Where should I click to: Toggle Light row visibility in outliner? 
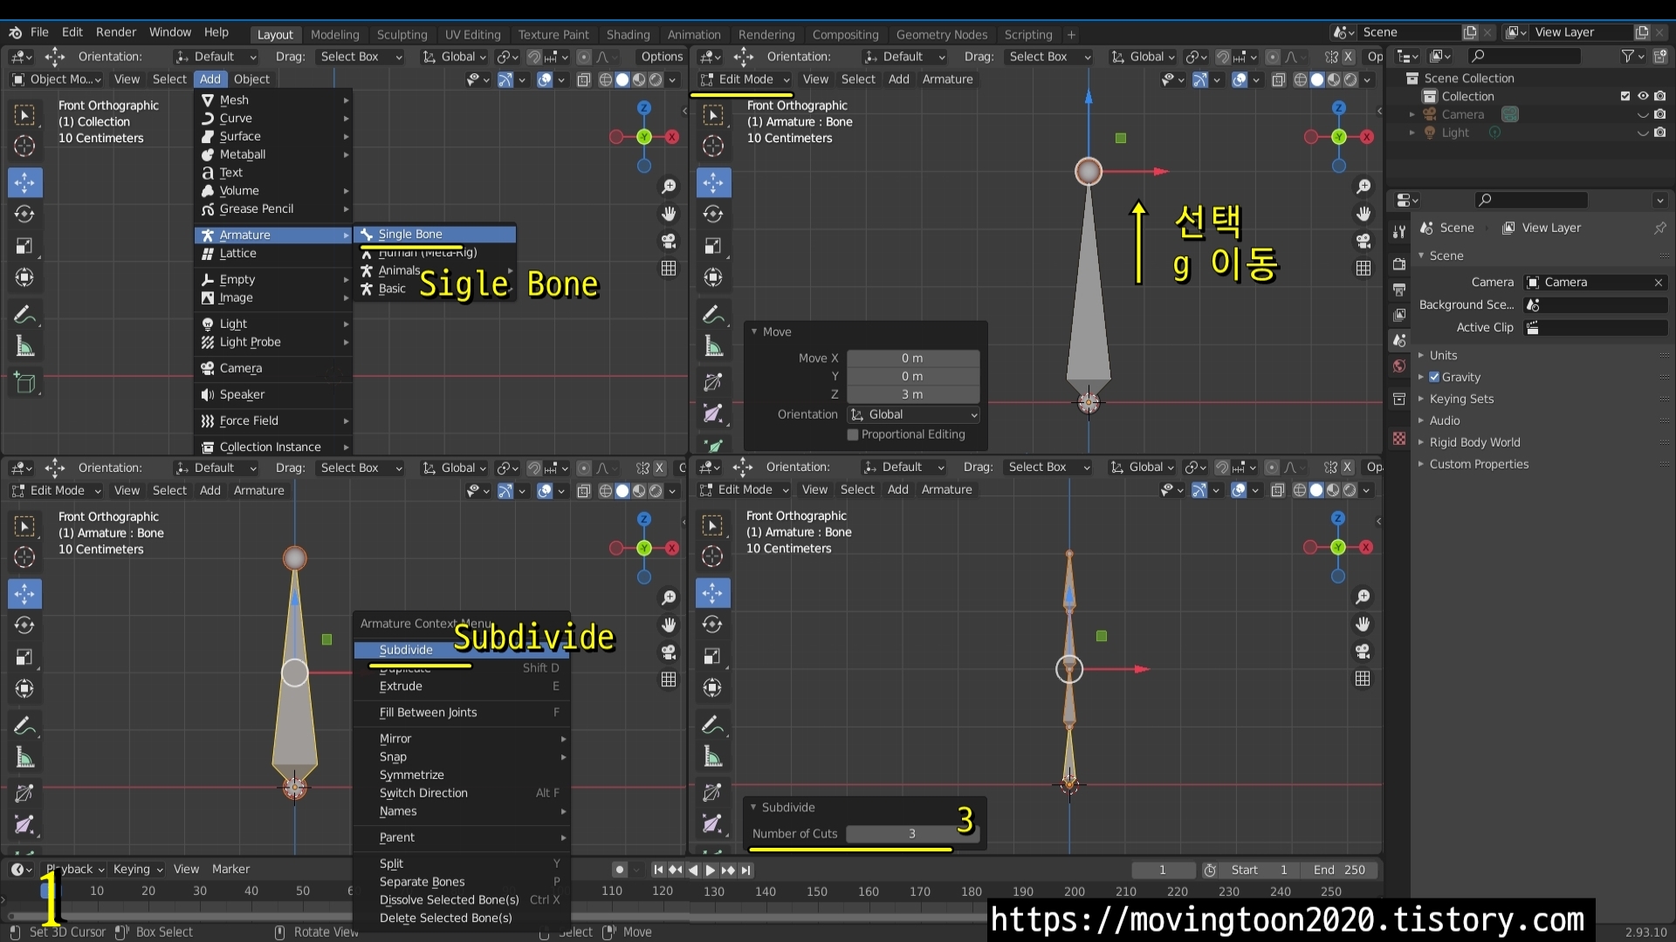tap(1643, 133)
